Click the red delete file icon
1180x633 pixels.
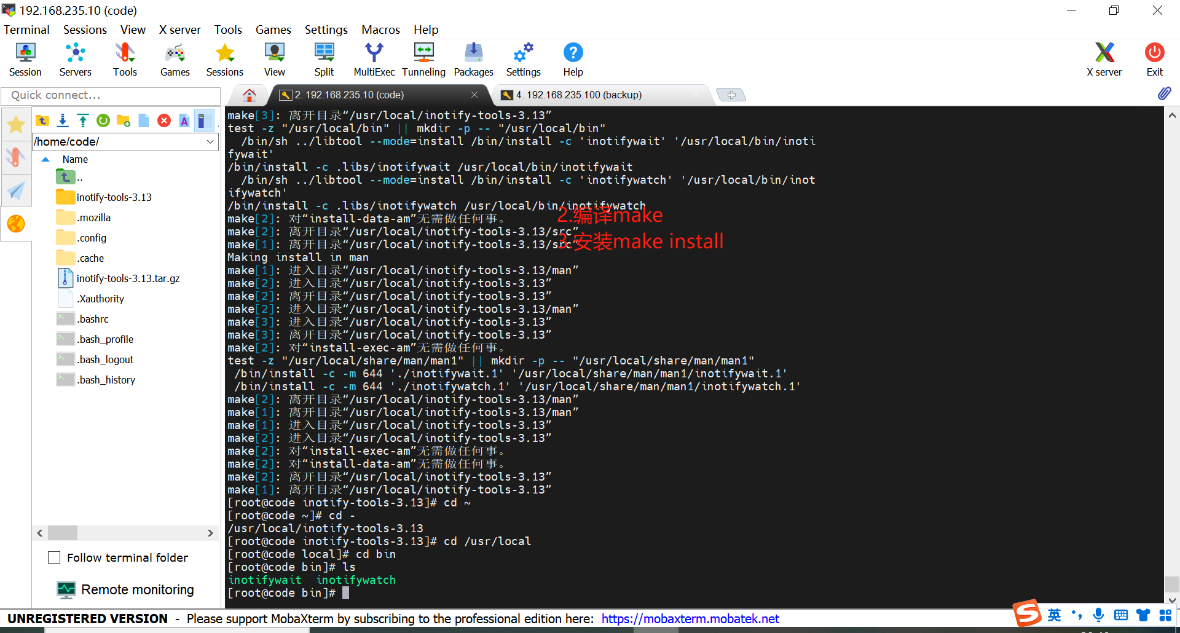point(164,120)
